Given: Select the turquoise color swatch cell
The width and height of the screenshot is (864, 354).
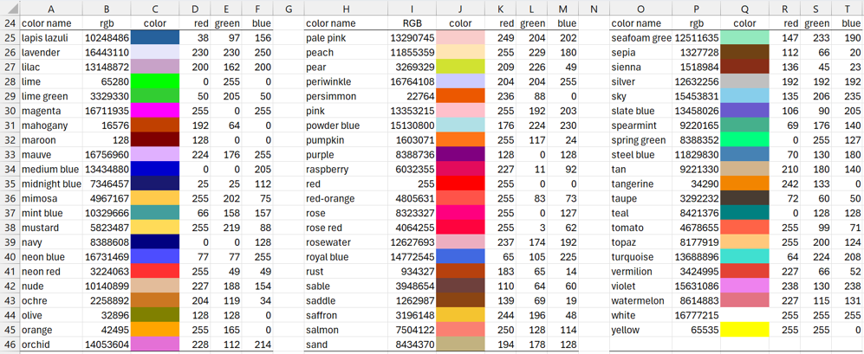Looking at the screenshot, I should point(745,257).
